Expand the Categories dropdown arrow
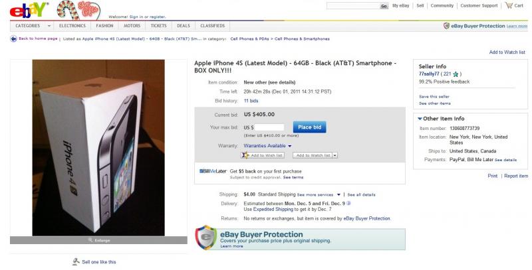532x270 pixels. [x=49, y=26]
